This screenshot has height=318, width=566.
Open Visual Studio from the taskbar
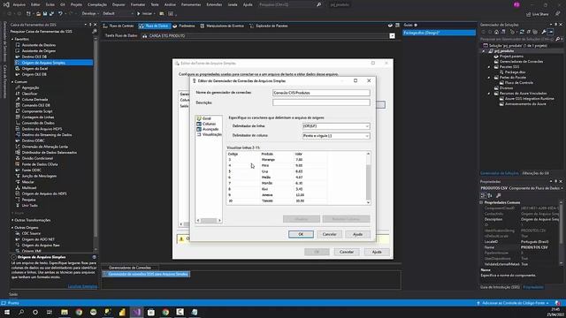click(x=136, y=312)
